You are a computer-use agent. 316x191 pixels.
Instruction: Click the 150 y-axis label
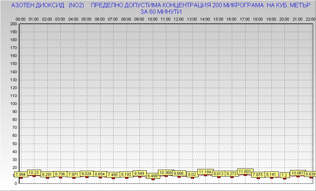point(14,64)
